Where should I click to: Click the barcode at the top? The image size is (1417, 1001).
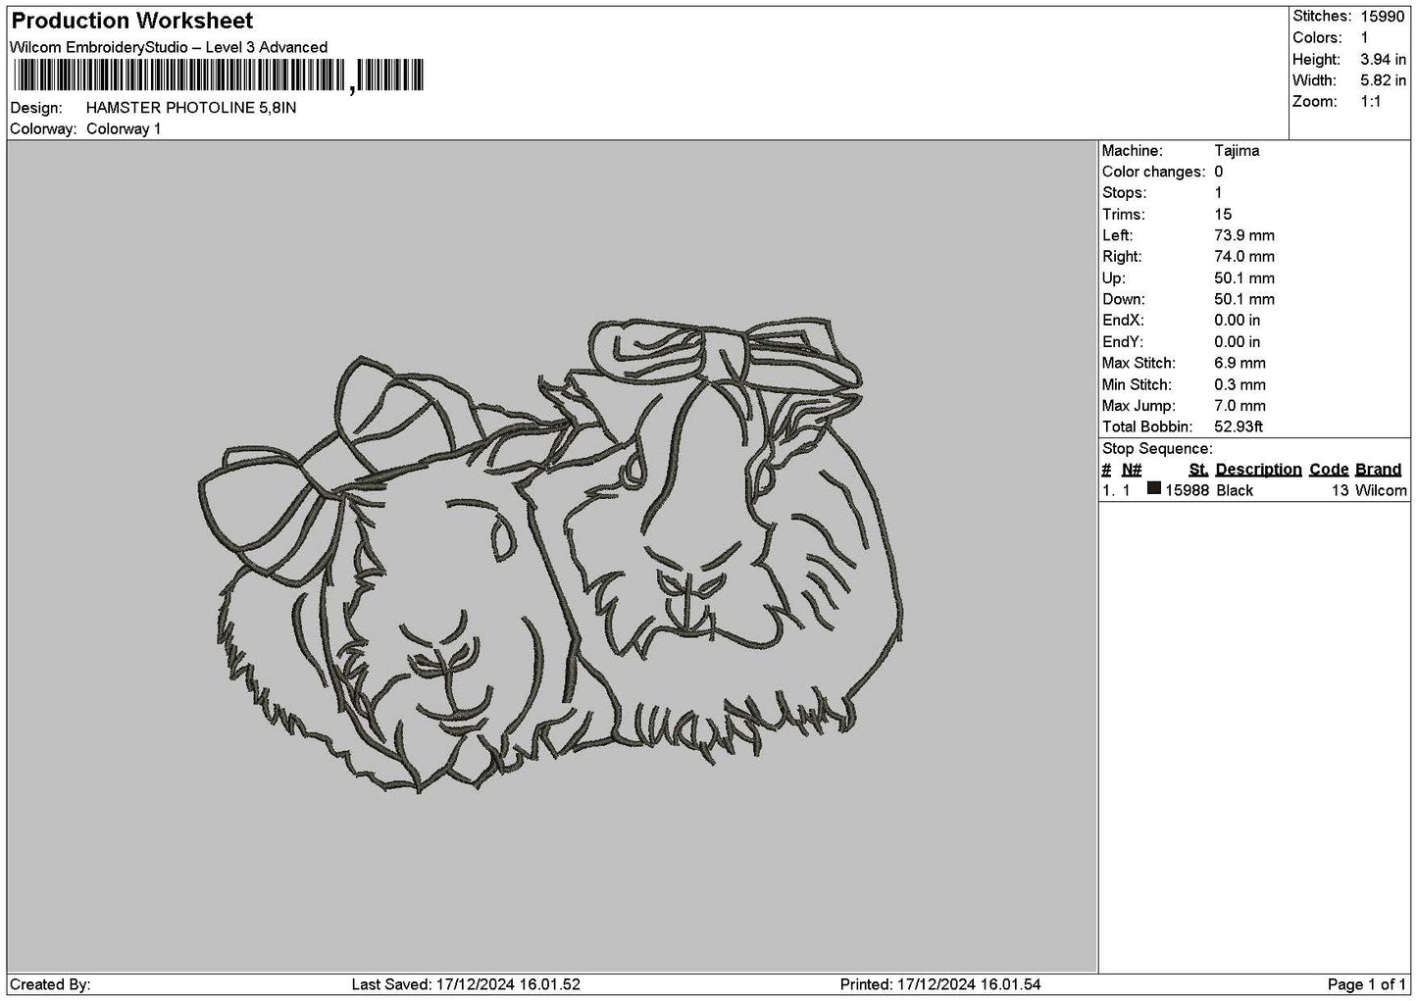click(x=219, y=75)
